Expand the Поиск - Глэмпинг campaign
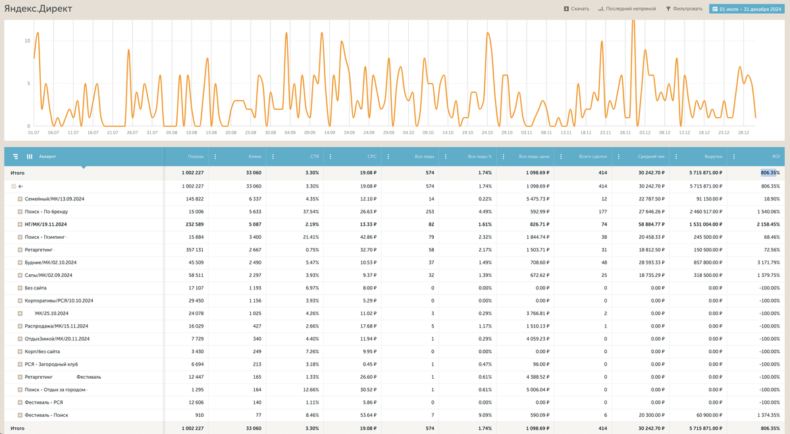 (20, 237)
